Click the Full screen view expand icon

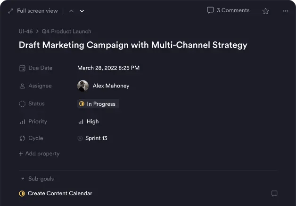pos(11,11)
